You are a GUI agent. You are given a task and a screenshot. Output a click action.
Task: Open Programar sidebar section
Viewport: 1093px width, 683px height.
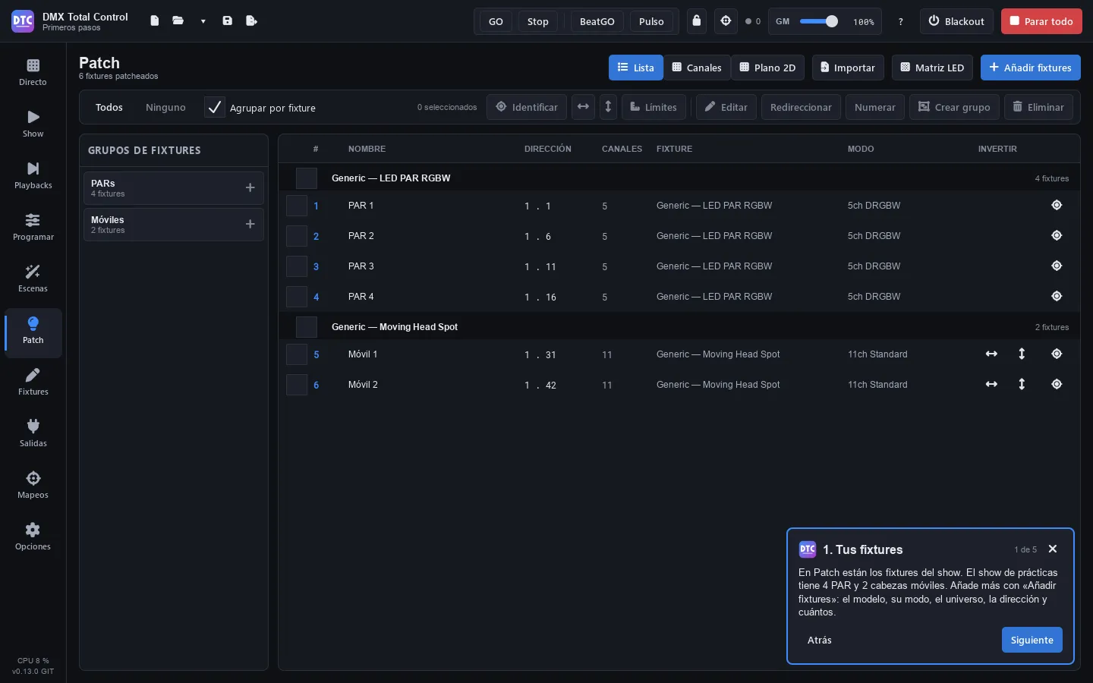coord(33,228)
